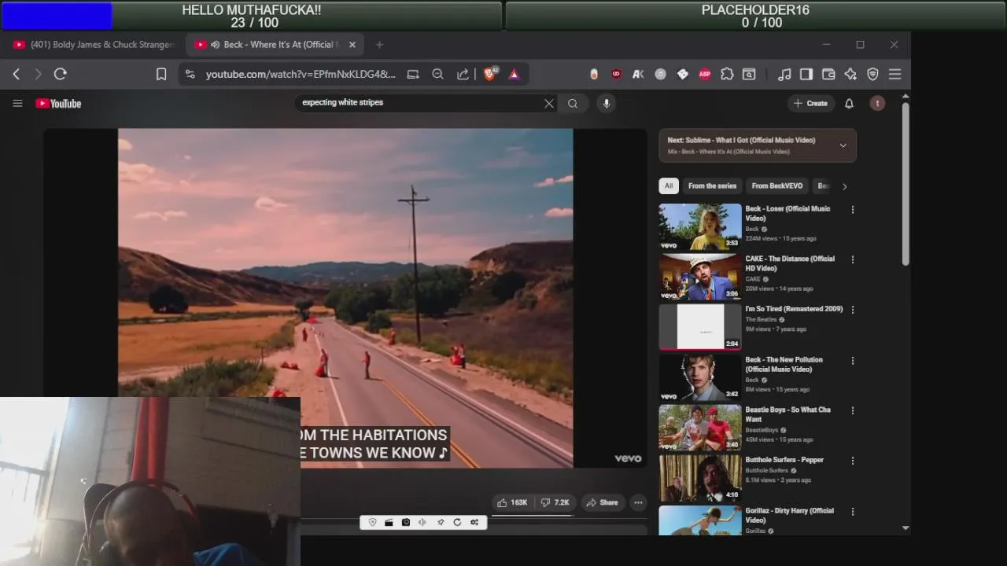Screen dimensions: 1007x566
Task: Open Butthole Surfers - Pepper video title
Action: coord(784,460)
